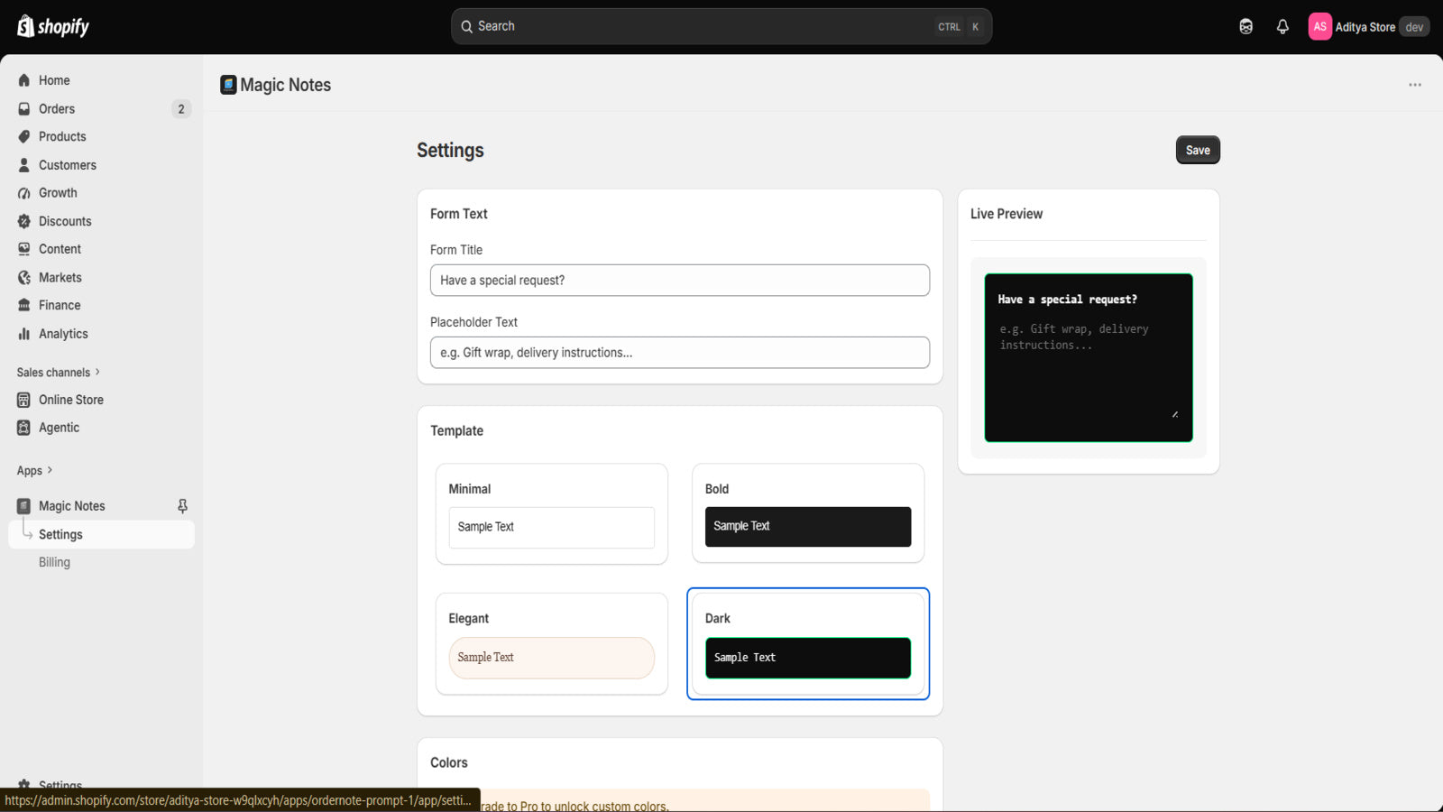Click the AS account avatar
Screen dimensions: 1443x812
(x=1319, y=26)
